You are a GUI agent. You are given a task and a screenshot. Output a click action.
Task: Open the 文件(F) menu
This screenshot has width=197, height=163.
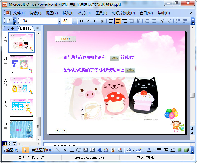[x=19, y=13]
